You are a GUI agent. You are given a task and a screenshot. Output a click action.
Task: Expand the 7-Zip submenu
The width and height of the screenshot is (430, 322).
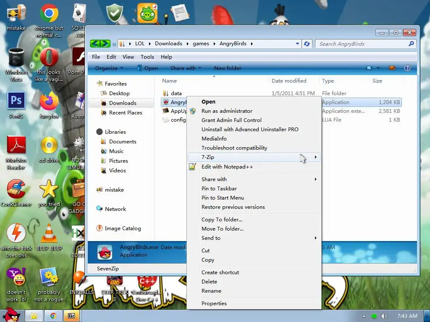click(x=316, y=157)
